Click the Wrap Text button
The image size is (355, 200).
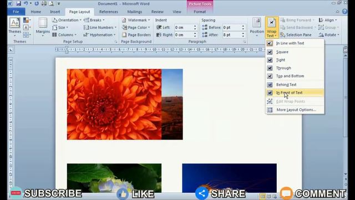[x=271, y=27]
